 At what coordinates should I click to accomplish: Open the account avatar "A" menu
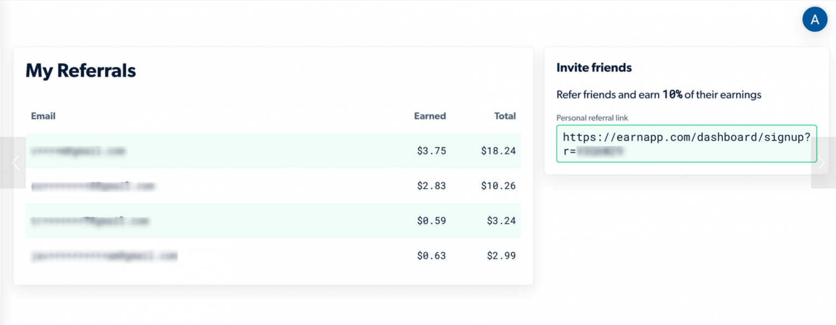[x=815, y=20]
